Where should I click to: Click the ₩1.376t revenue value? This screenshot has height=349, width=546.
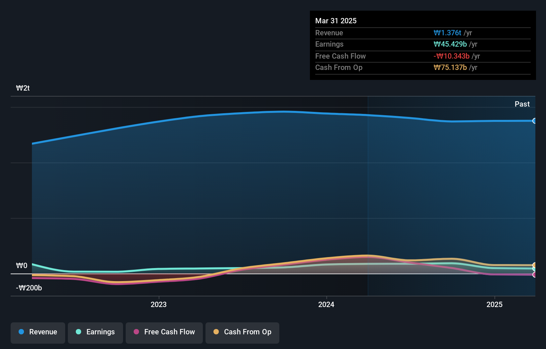447,33
